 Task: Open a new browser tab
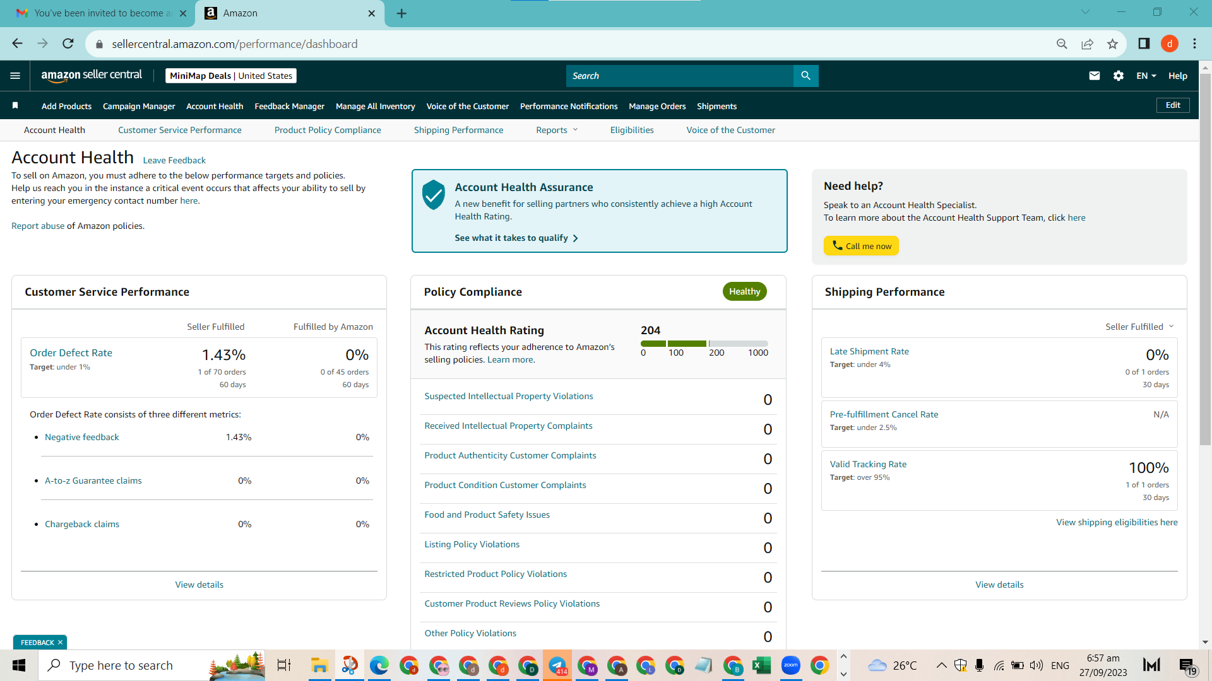[401, 13]
